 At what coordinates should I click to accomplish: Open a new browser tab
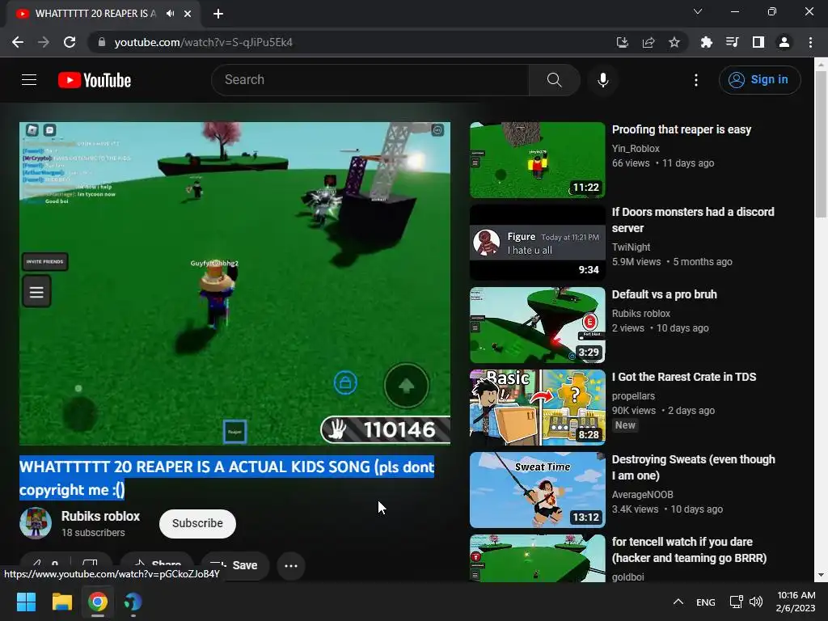tap(218, 14)
